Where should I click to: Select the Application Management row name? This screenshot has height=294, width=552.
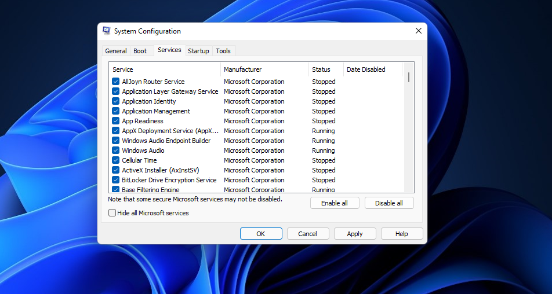pyautogui.click(x=156, y=111)
